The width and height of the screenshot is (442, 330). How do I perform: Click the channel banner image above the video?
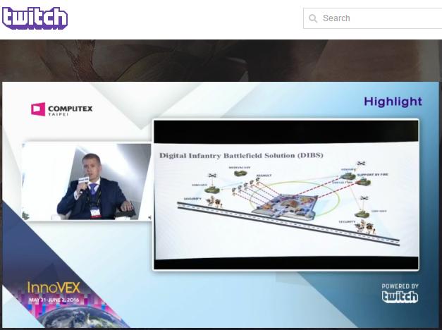221,61
